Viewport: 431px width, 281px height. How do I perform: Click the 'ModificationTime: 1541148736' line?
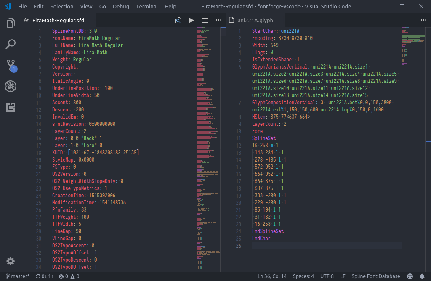coord(89,202)
